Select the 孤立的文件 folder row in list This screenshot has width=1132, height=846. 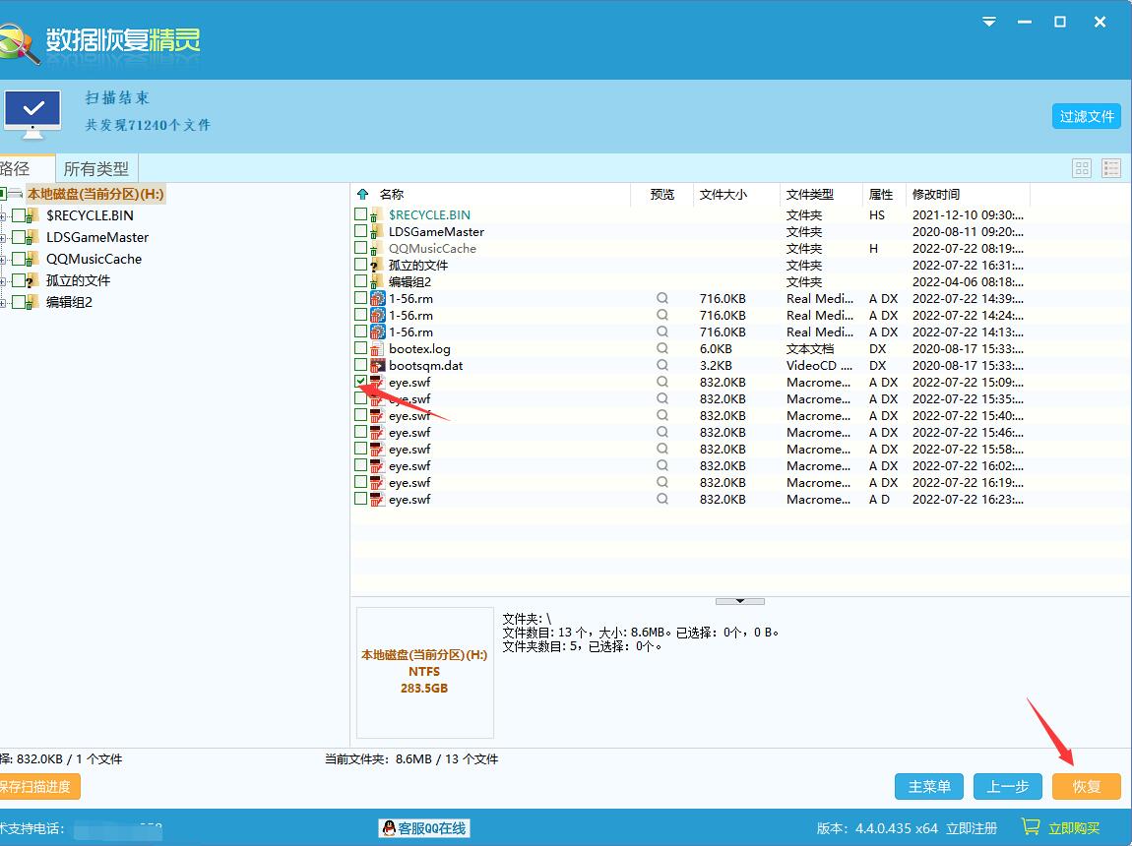418,266
